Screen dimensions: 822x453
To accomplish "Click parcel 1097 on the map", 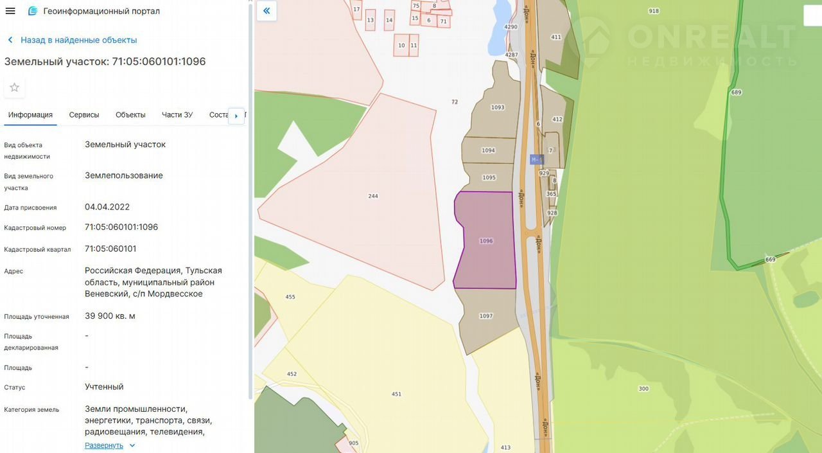I will coord(486,316).
